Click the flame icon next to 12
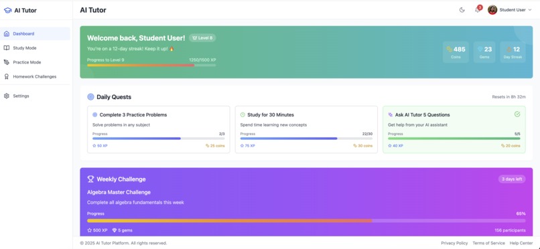The image size is (540, 249). click(x=509, y=49)
